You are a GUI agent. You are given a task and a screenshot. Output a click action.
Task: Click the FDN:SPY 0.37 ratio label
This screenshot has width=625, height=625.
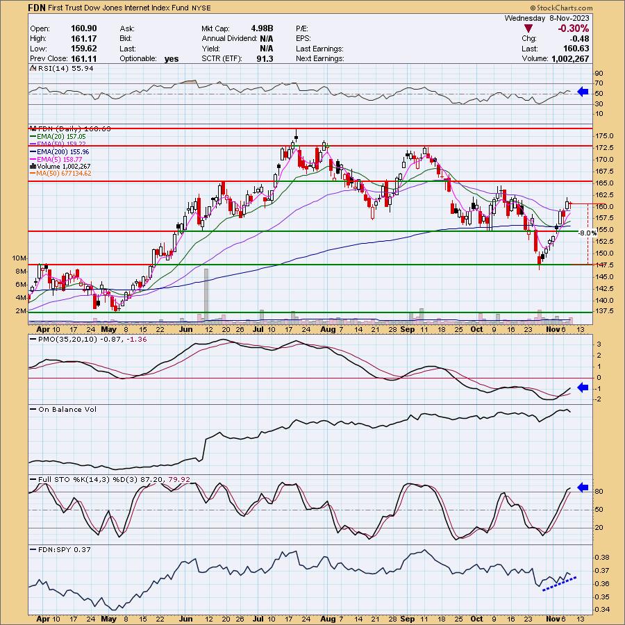point(65,550)
